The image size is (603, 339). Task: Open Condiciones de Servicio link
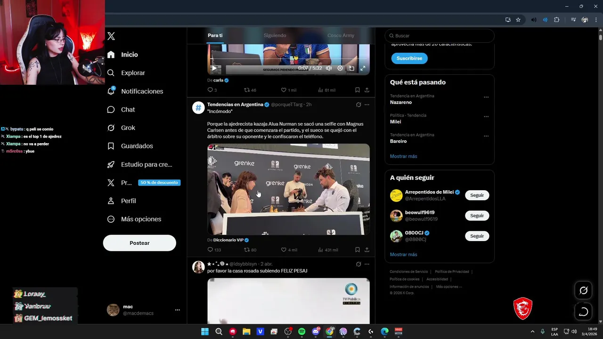408,272
